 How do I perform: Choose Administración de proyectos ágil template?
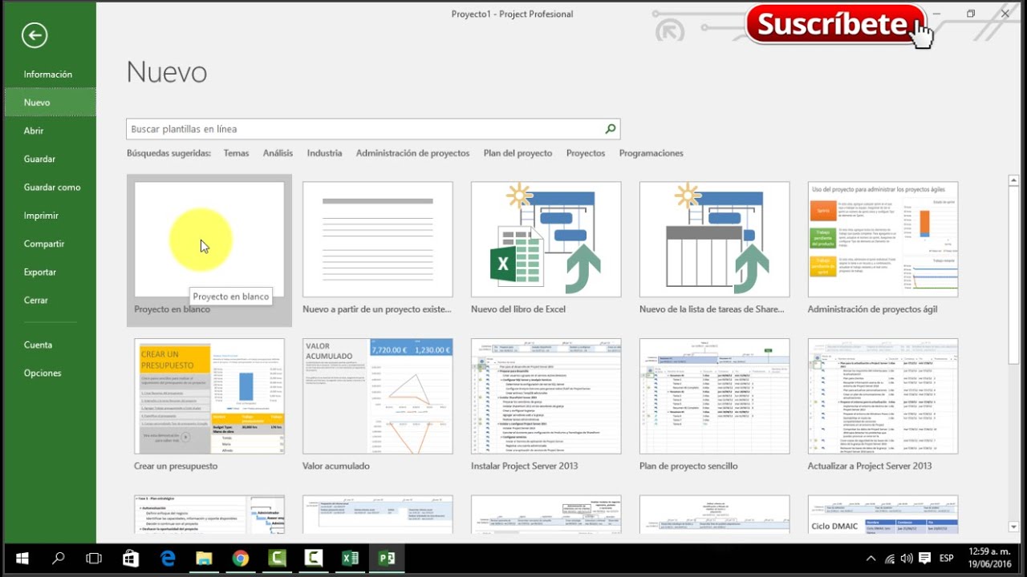pyautogui.click(x=883, y=250)
